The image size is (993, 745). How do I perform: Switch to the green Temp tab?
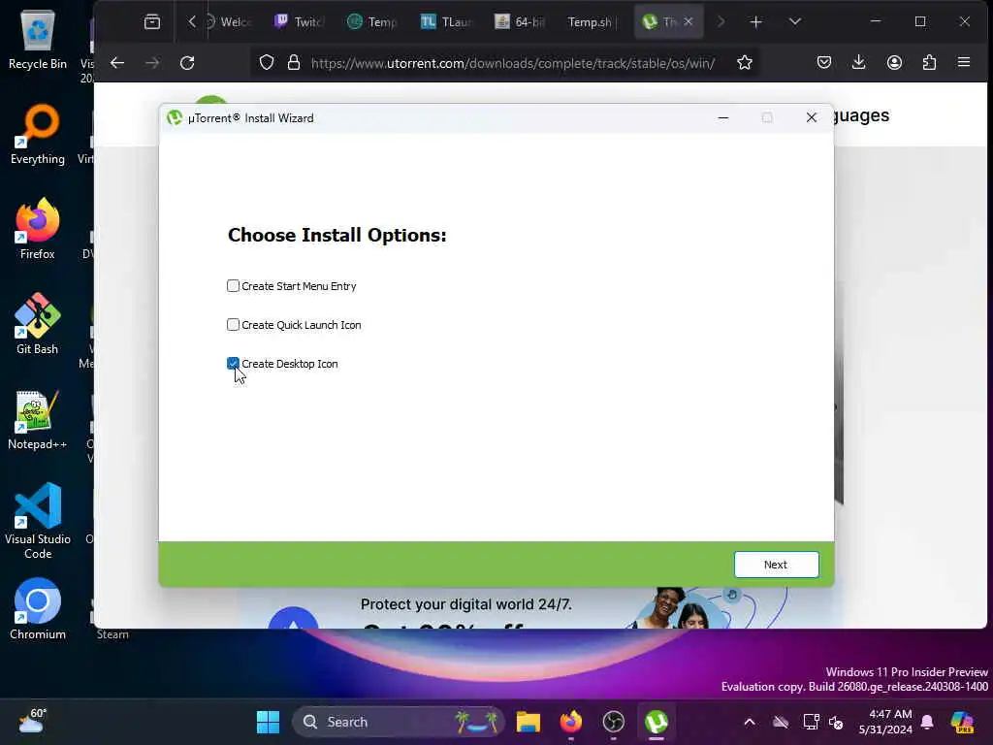click(372, 22)
